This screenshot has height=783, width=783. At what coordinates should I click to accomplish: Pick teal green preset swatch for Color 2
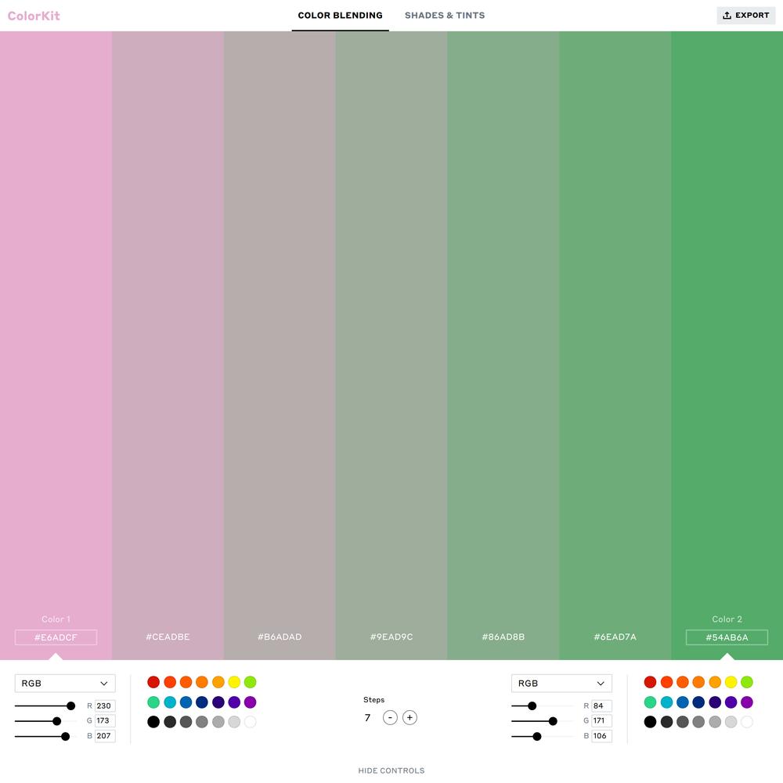[650, 702]
